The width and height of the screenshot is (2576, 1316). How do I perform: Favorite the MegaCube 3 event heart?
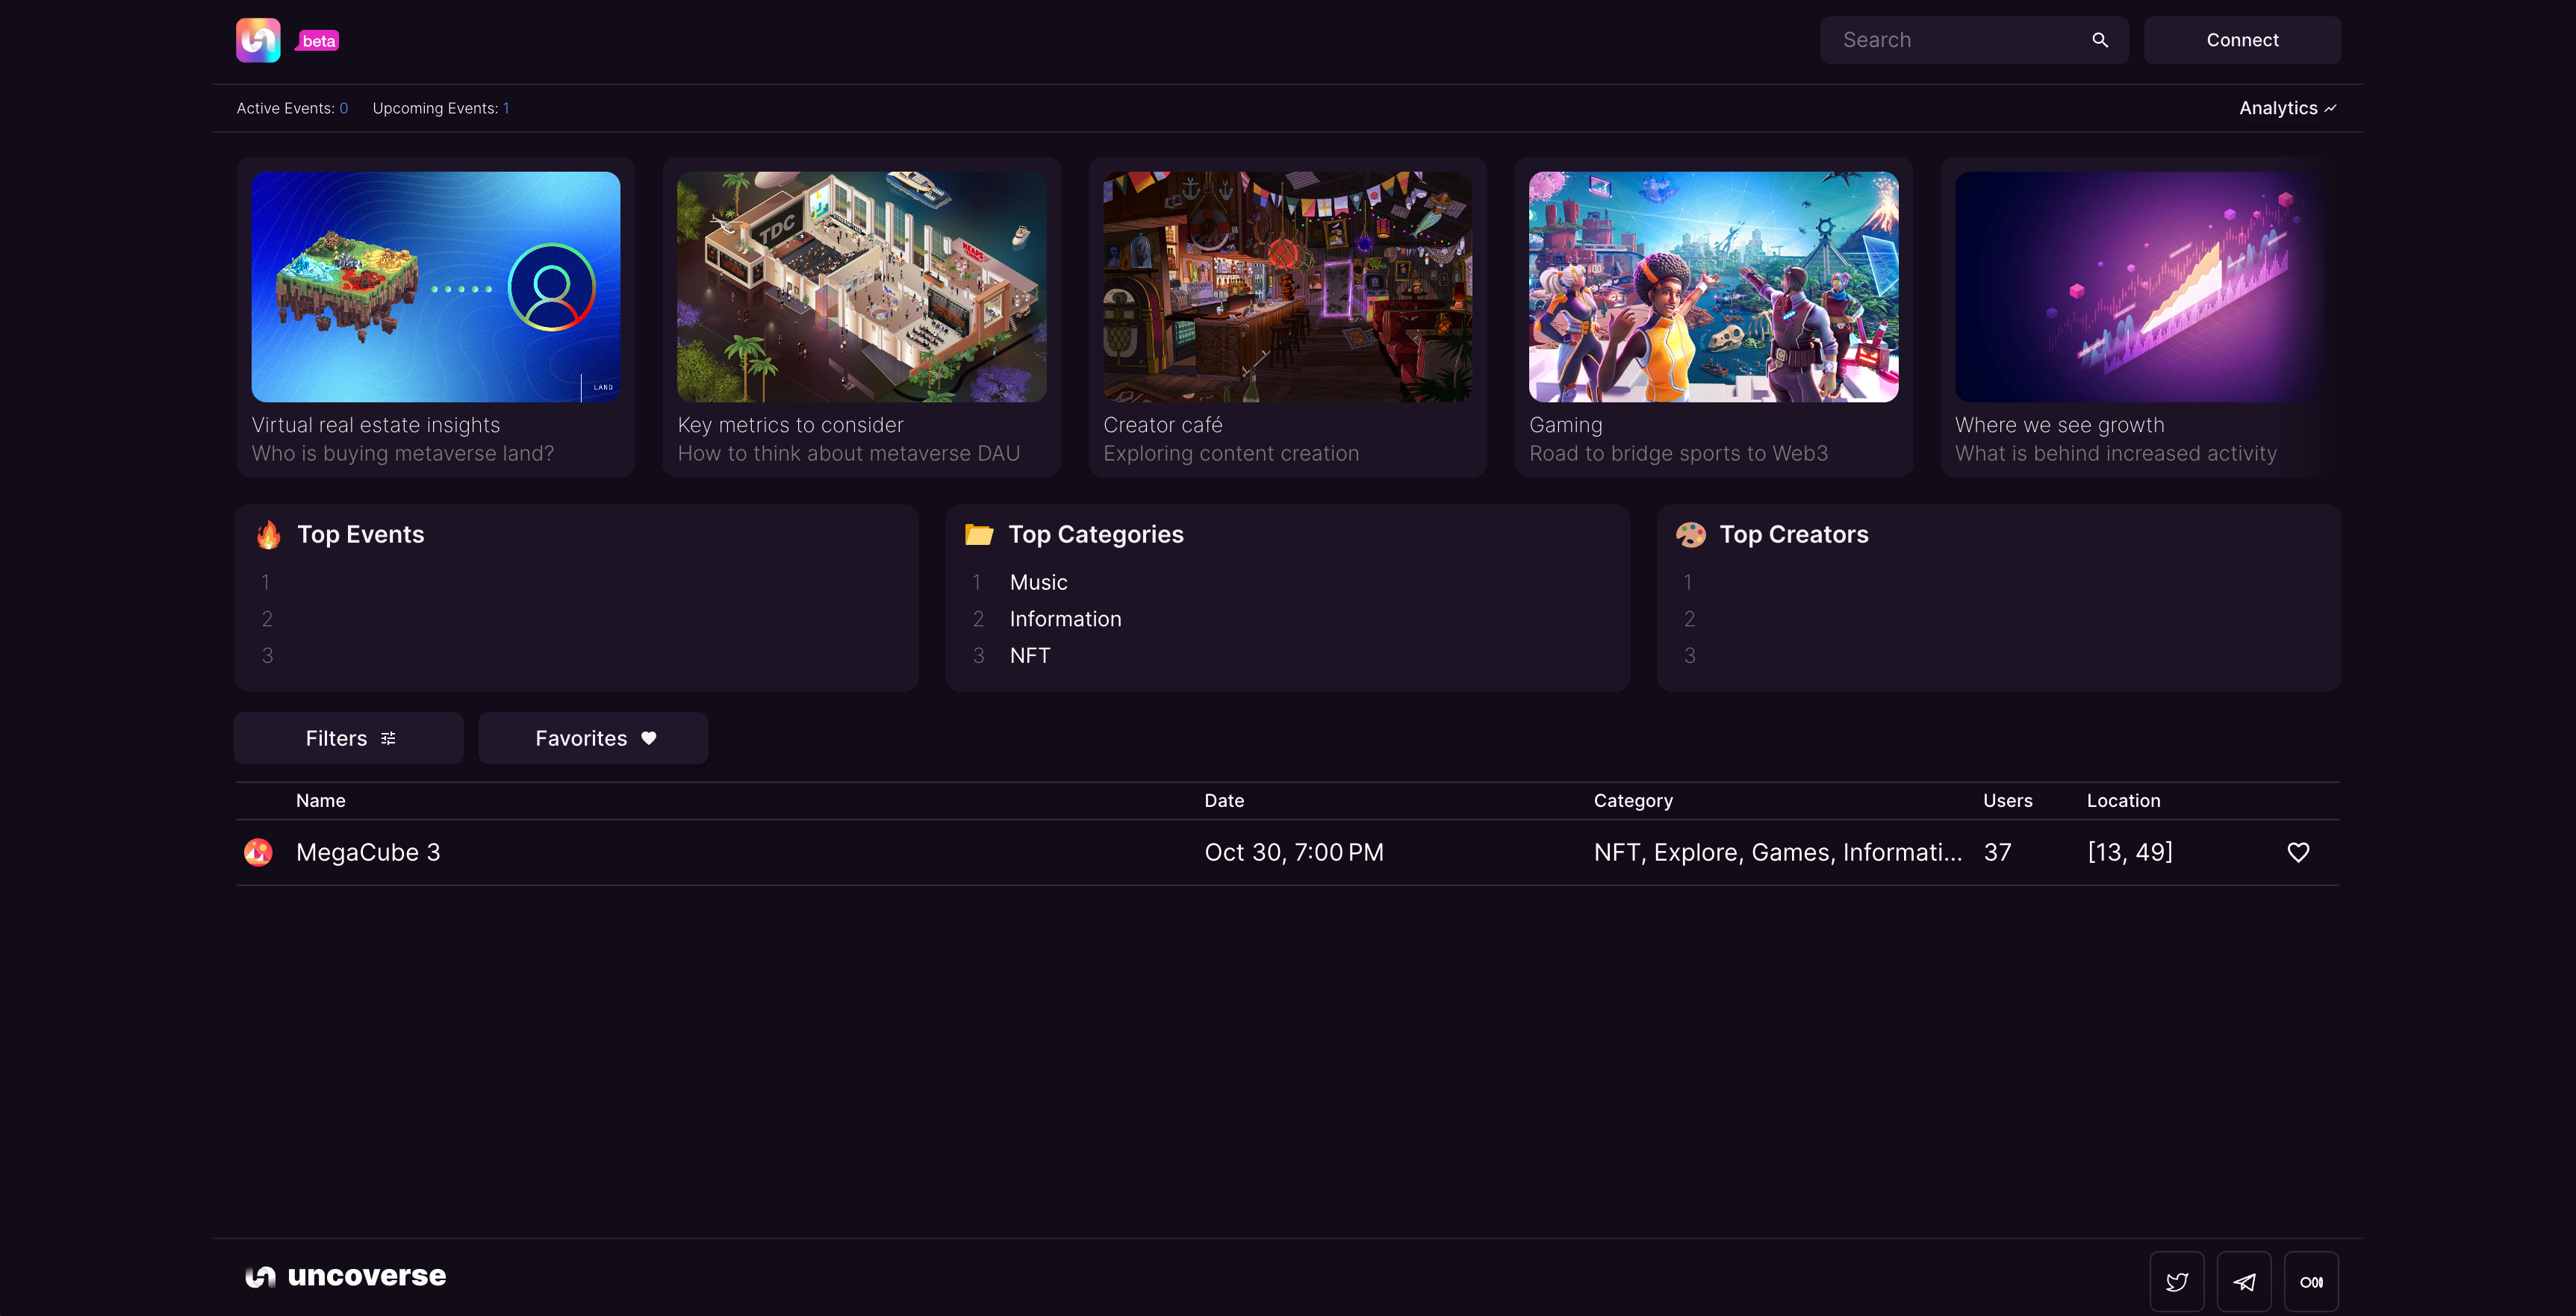2298,852
